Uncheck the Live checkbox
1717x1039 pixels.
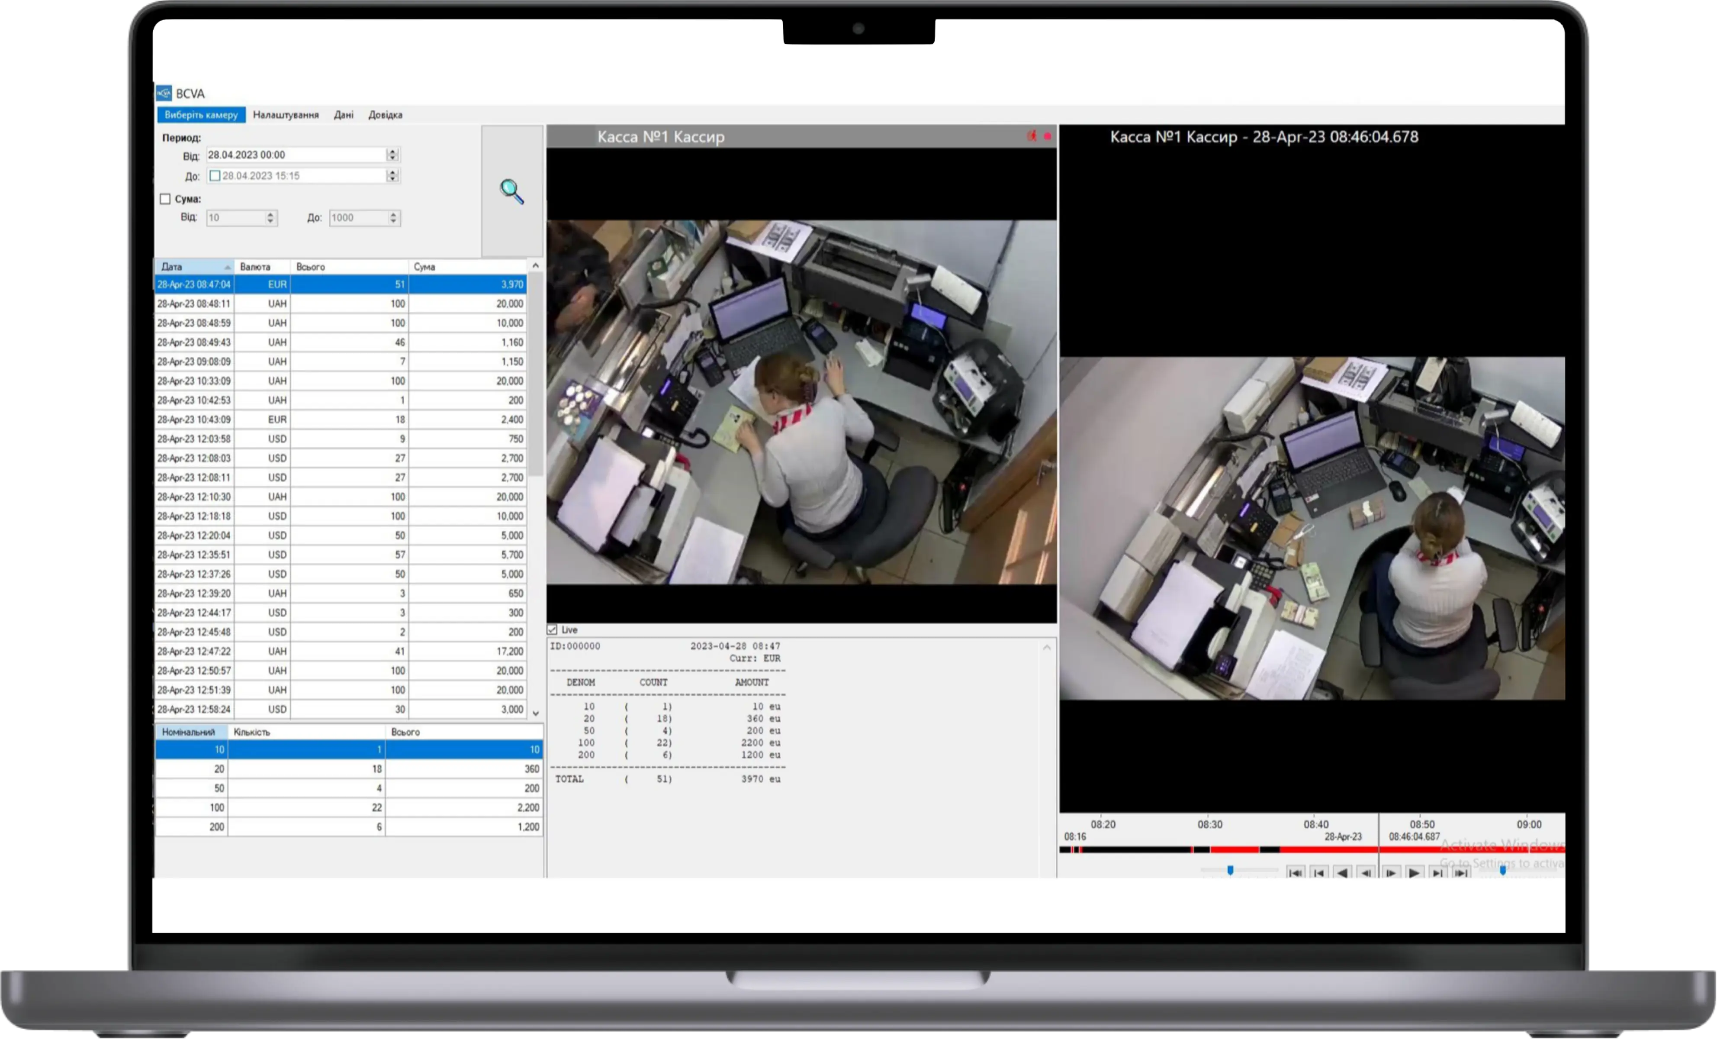[x=553, y=629]
